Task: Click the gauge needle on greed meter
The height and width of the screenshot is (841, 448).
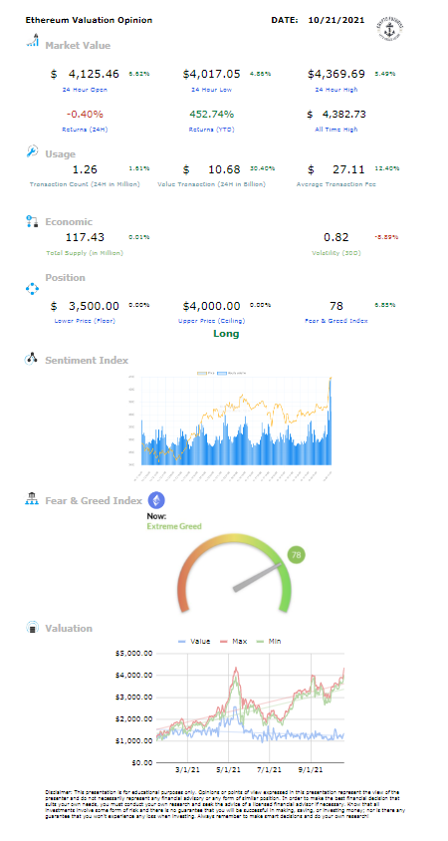Action: 257,577
